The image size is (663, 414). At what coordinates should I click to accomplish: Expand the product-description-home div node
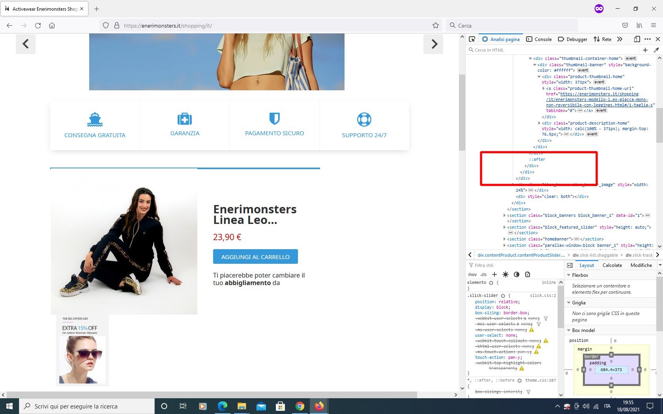[539, 123]
